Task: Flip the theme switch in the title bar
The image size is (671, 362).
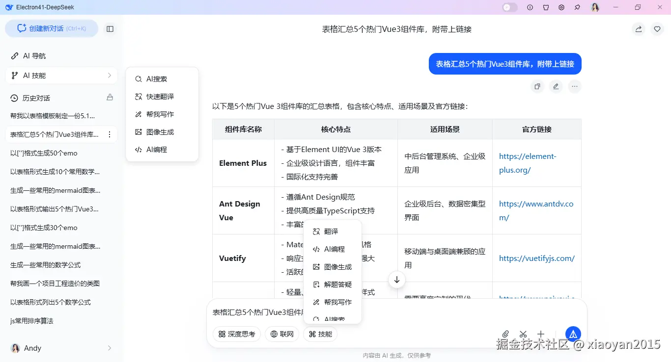Action: click(x=509, y=7)
